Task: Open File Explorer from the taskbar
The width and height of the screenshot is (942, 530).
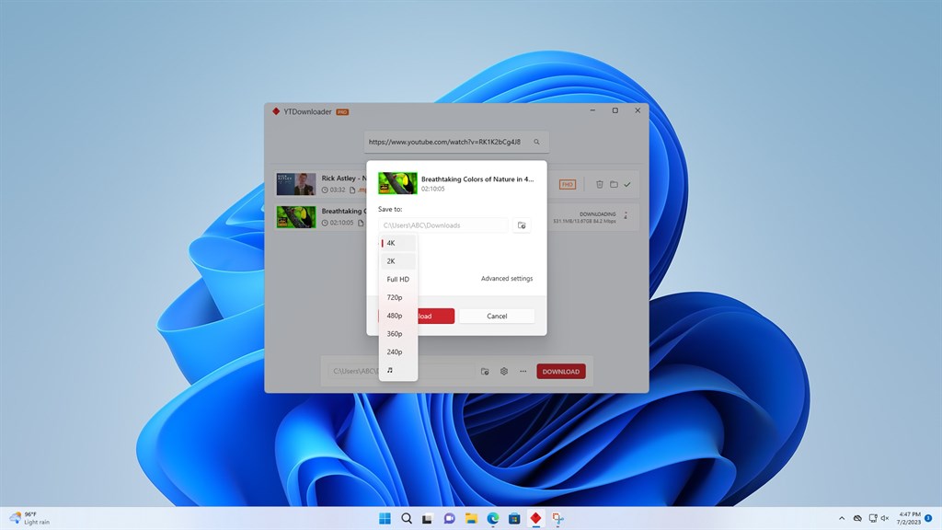Action: [x=471, y=518]
